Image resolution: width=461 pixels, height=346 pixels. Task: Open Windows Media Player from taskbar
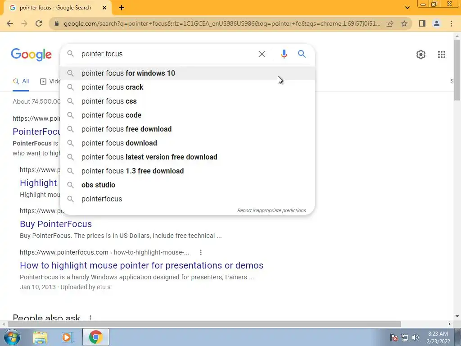tap(68, 337)
